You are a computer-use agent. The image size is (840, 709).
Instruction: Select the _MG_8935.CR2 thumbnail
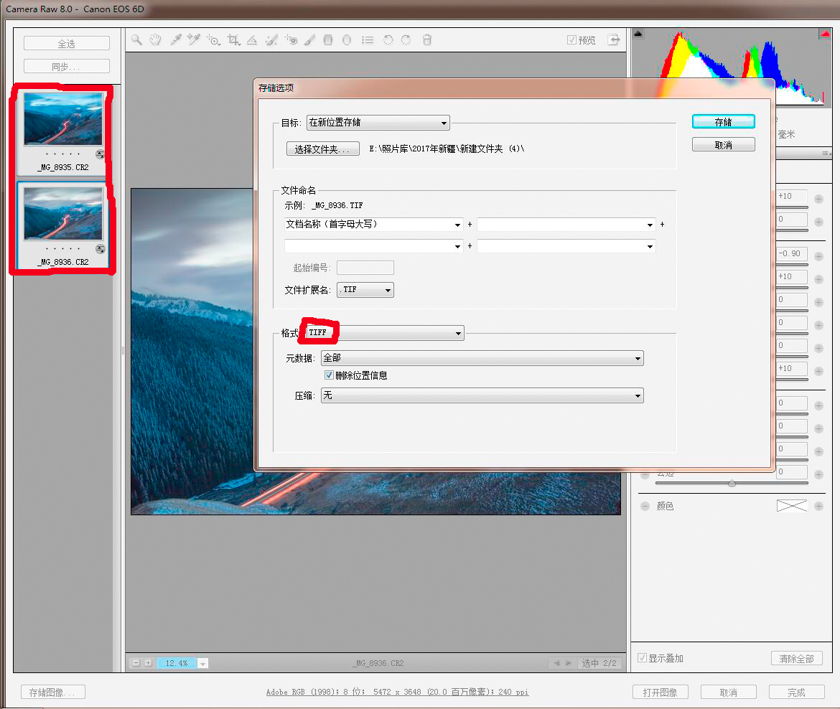[63, 119]
